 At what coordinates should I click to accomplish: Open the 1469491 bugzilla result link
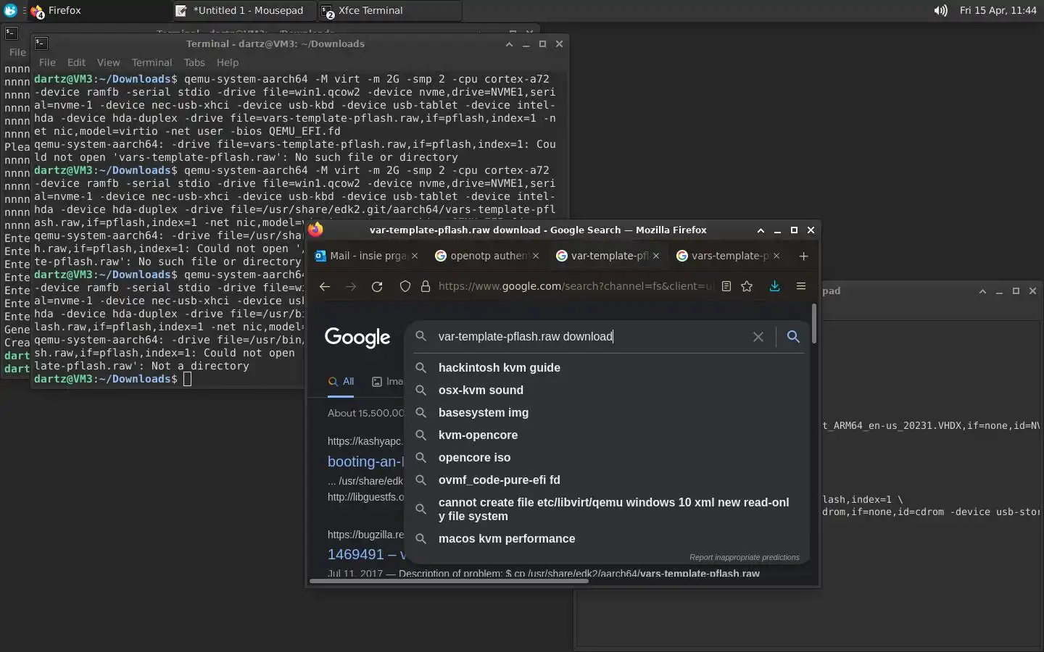tap(365, 554)
